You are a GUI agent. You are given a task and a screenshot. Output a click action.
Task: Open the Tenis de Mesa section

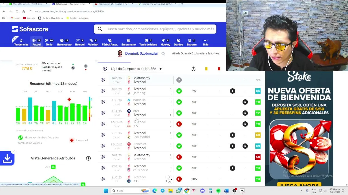[x=148, y=42]
